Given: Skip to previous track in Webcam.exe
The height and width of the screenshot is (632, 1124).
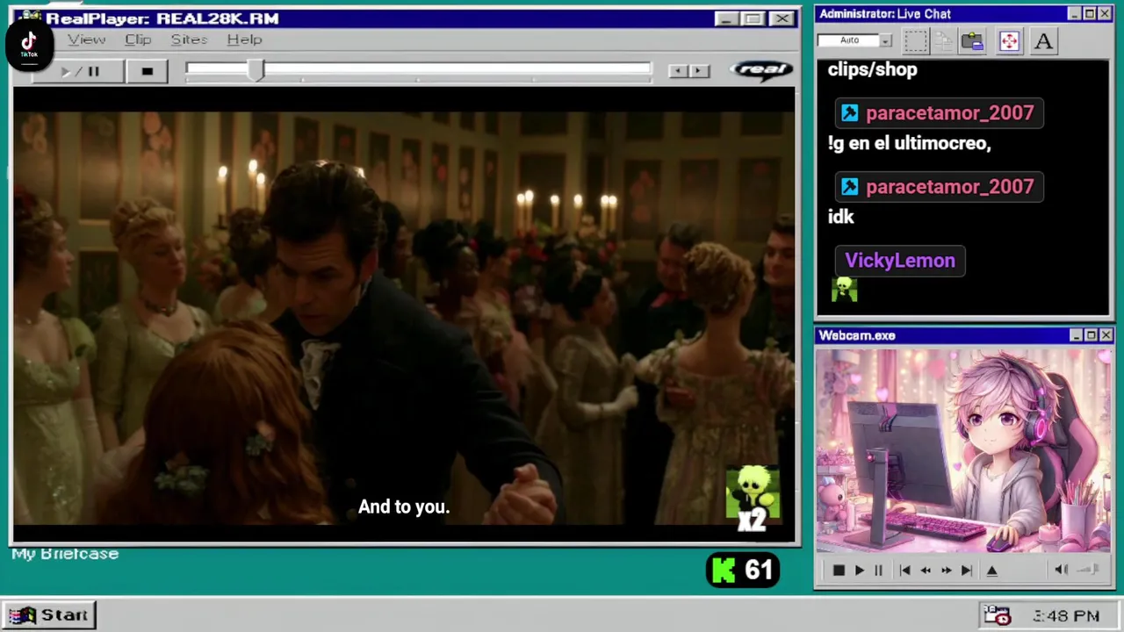Looking at the screenshot, I should pyautogui.click(x=904, y=571).
